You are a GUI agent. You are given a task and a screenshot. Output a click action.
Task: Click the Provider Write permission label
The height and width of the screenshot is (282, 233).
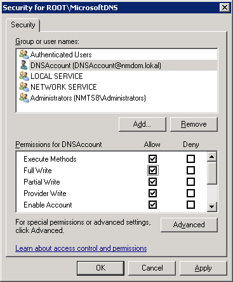45,194
